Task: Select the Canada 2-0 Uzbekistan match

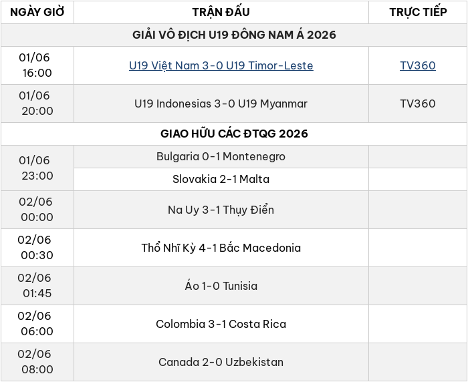Action: [221, 362]
